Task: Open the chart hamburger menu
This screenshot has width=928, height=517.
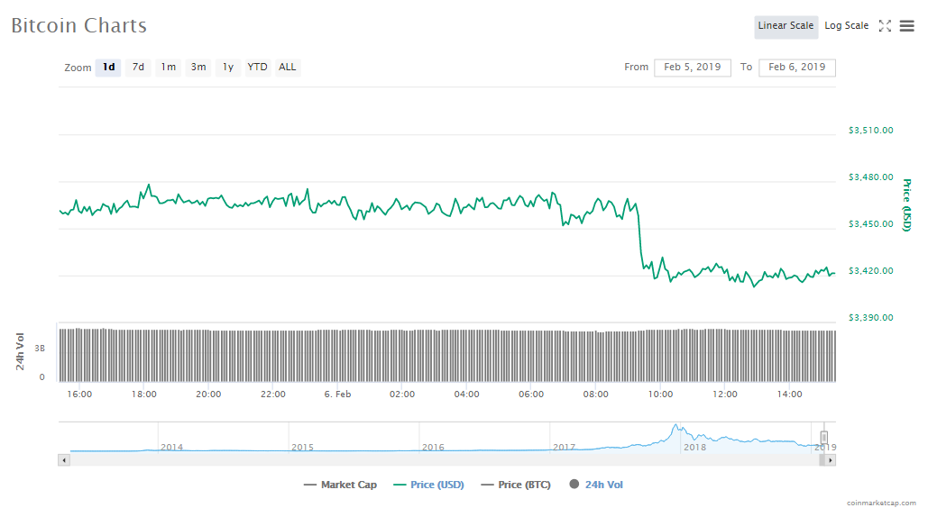Action: 906,26
